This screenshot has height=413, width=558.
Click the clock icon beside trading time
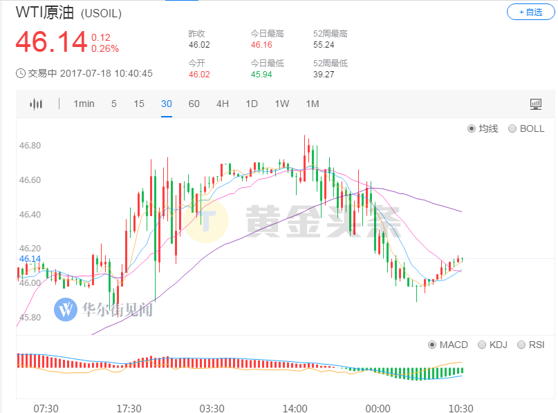(x=21, y=73)
